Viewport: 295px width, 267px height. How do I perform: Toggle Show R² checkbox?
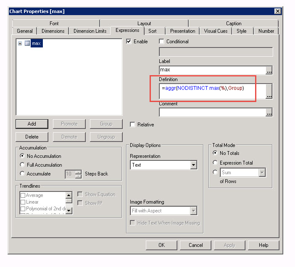click(x=80, y=203)
